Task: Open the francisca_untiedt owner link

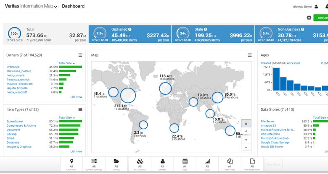Action: click(x=18, y=80)
